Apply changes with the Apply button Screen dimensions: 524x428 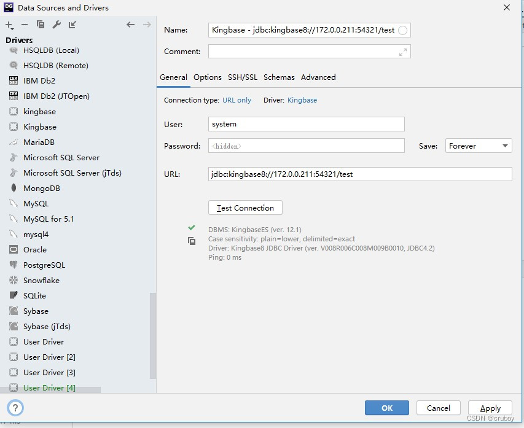pyautogui.click(x=490, y=408)
